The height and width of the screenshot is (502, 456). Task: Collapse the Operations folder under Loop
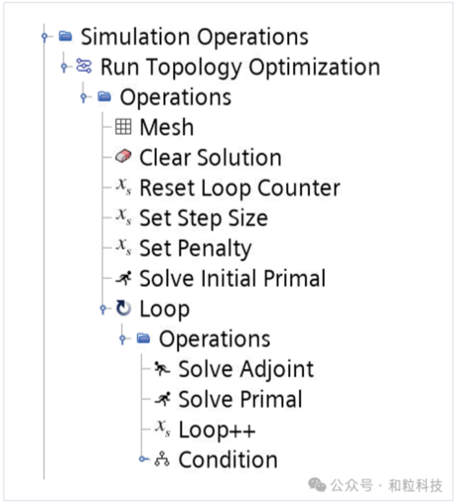[123, 339]
